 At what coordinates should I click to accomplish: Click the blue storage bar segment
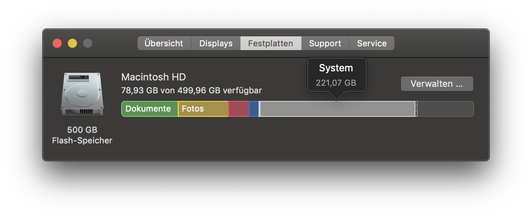pyautogui.click(x=254, y=109)
